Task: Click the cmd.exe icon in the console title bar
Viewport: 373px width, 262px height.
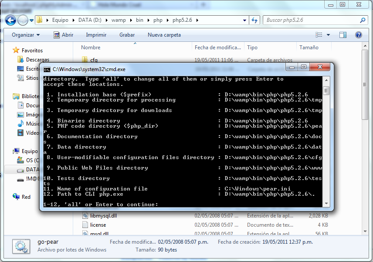Action: (47, 68)
